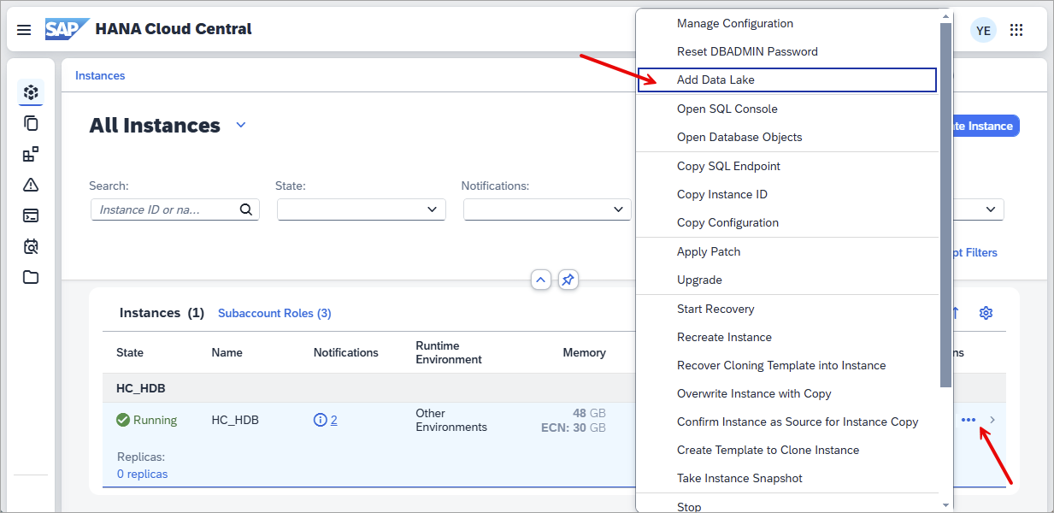Open the Alerts warning sidebar icon

coord(31,185)
